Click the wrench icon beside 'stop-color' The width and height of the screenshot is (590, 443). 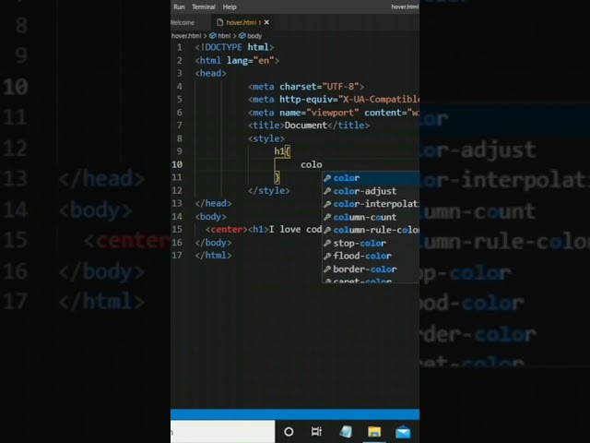(x=327, y=243)
